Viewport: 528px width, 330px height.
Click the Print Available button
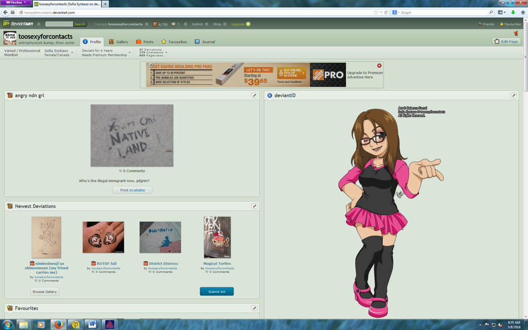click(133, 190)
